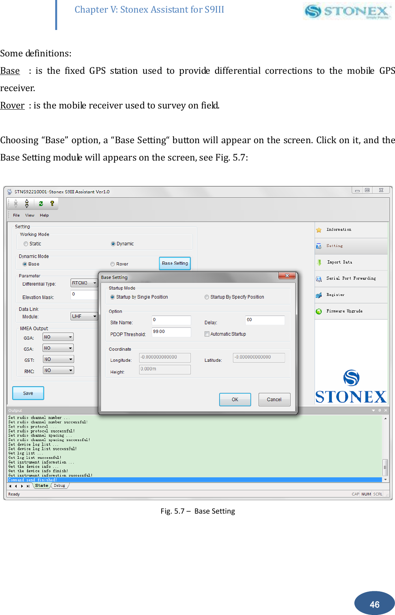Open the File menu

(16, 215)
